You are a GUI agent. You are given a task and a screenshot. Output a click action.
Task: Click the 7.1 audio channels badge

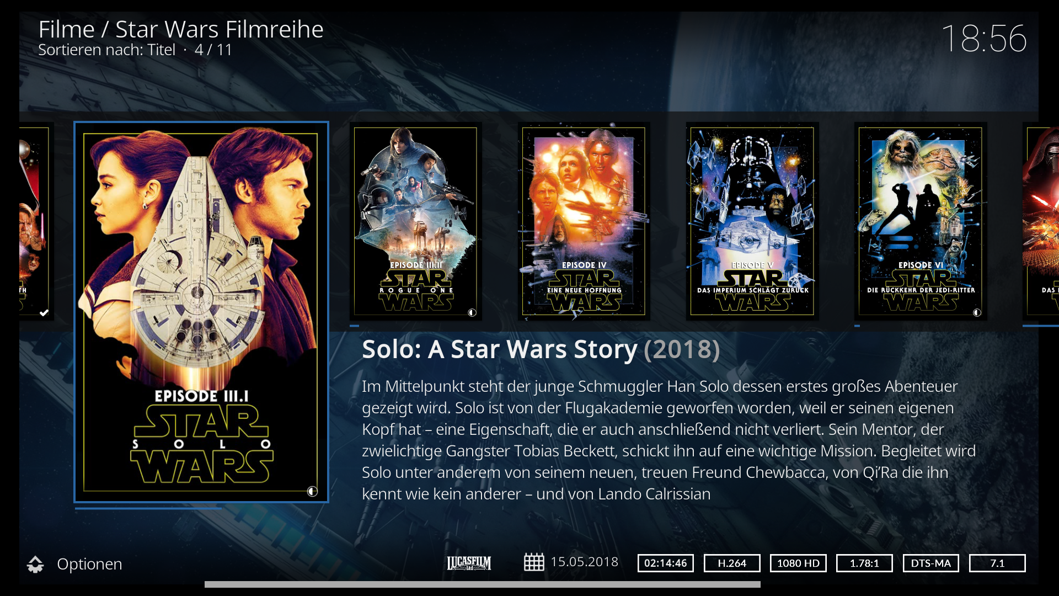pyautogui.click(x=997, y=563)
